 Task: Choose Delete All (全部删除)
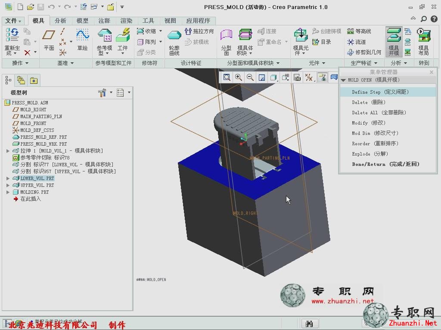click(x=388, y=113)
